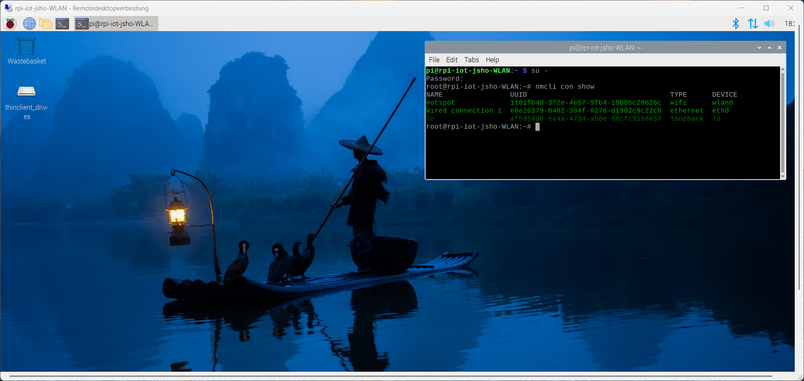804x381 pixels.
Task: Open the terminal File menu
Action: (434, 60)
